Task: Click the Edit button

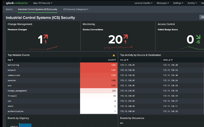Action: point(202,17)
